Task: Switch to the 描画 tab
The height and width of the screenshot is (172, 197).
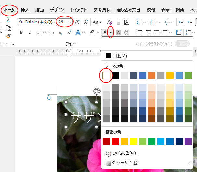Action: [40, 10]
